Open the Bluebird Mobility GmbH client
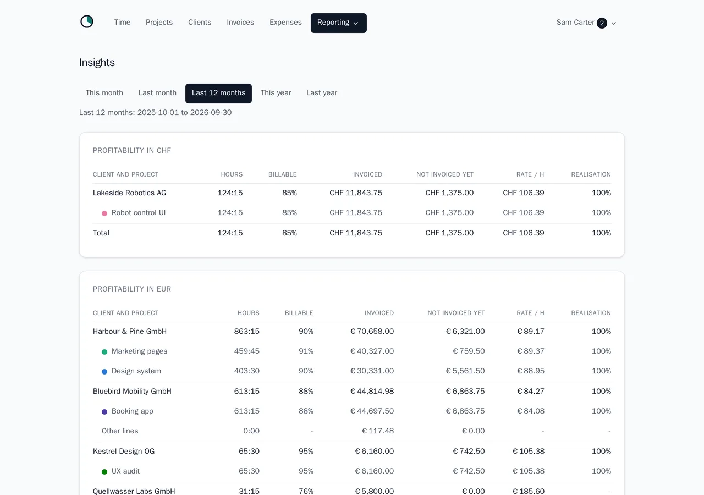The image size is (704, 495). click(x=132, y=392)
